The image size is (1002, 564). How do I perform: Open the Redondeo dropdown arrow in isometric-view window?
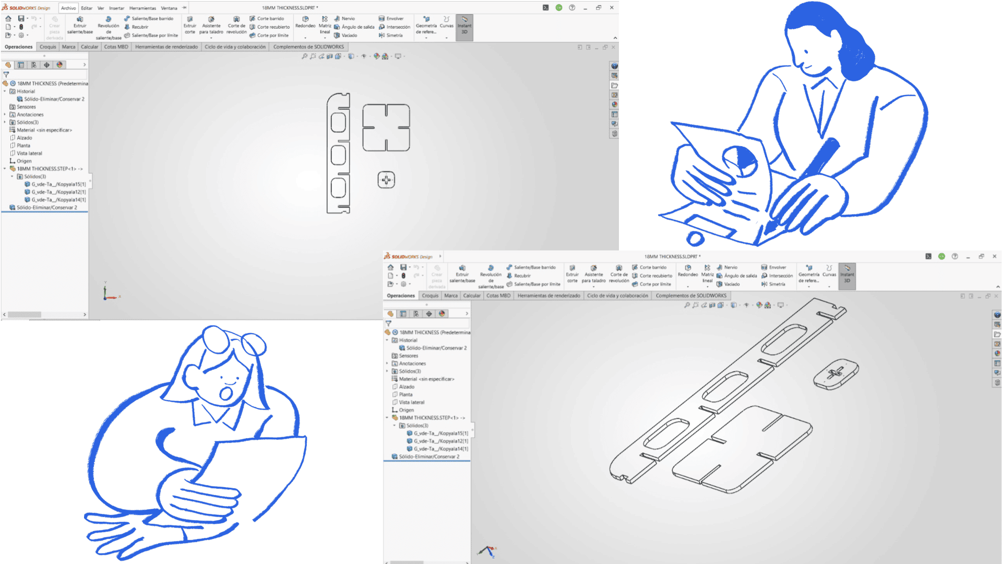click(x=687, y=287)
